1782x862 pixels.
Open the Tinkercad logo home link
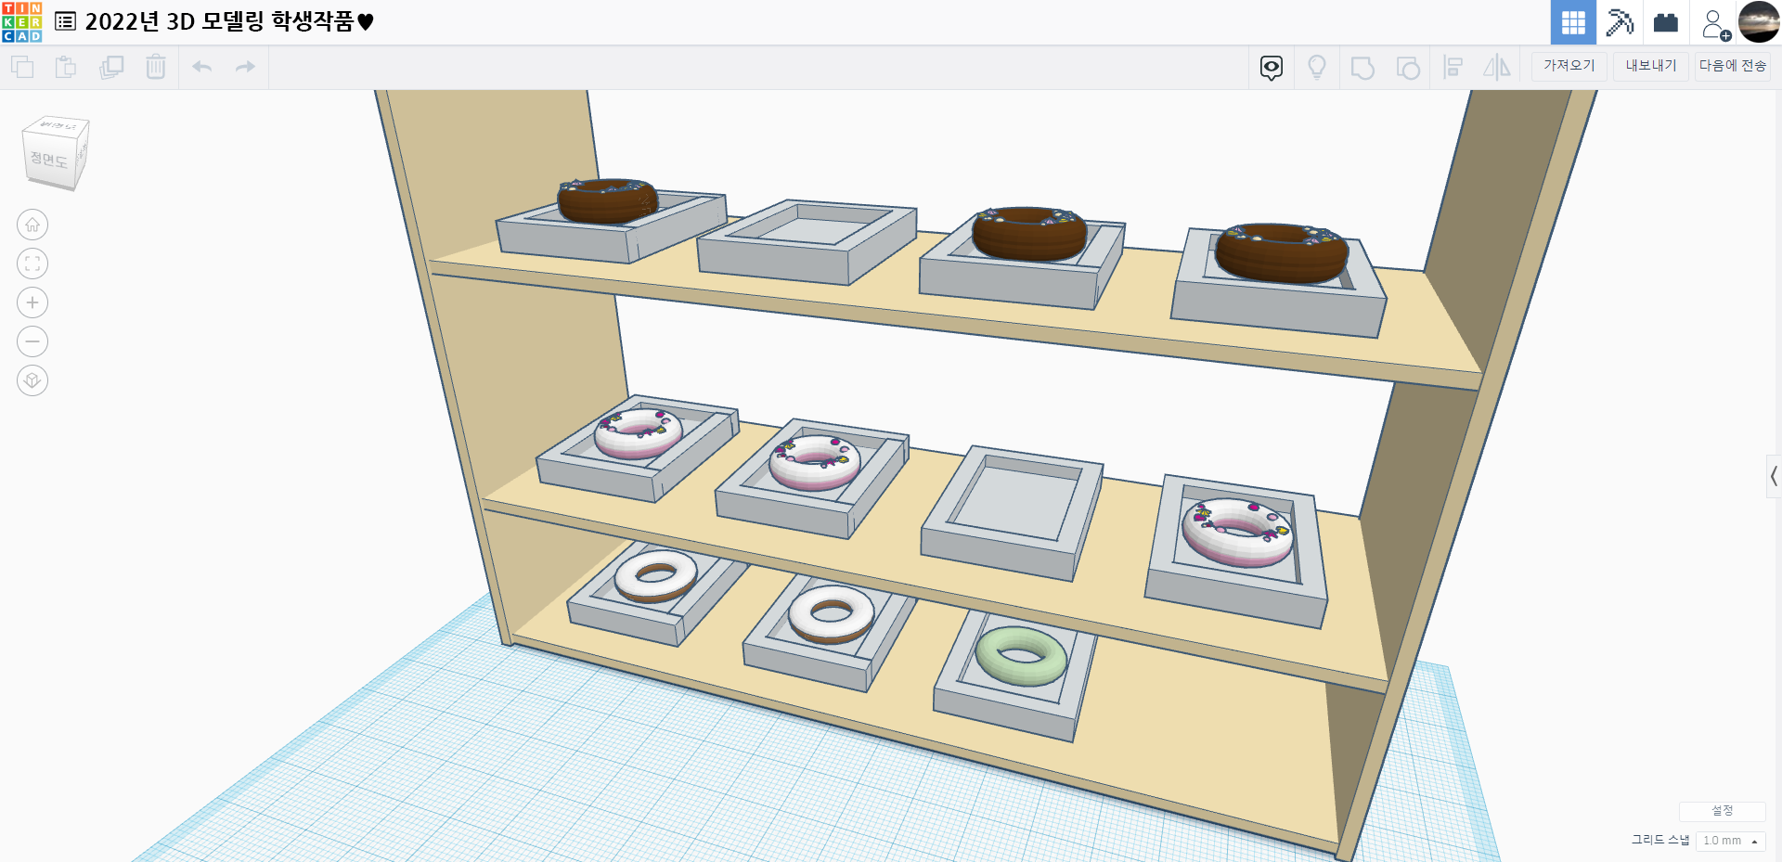coord(22,22)
